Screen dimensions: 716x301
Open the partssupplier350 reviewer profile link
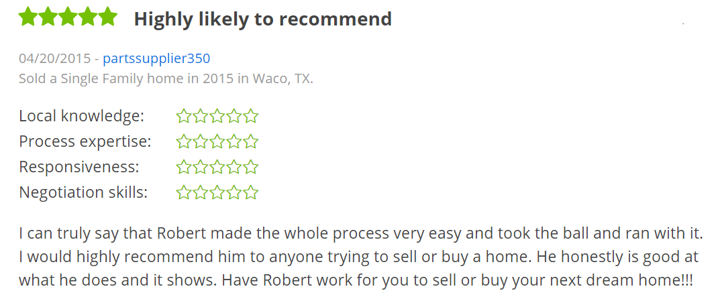pyautogui.click(x=156, y=59)
